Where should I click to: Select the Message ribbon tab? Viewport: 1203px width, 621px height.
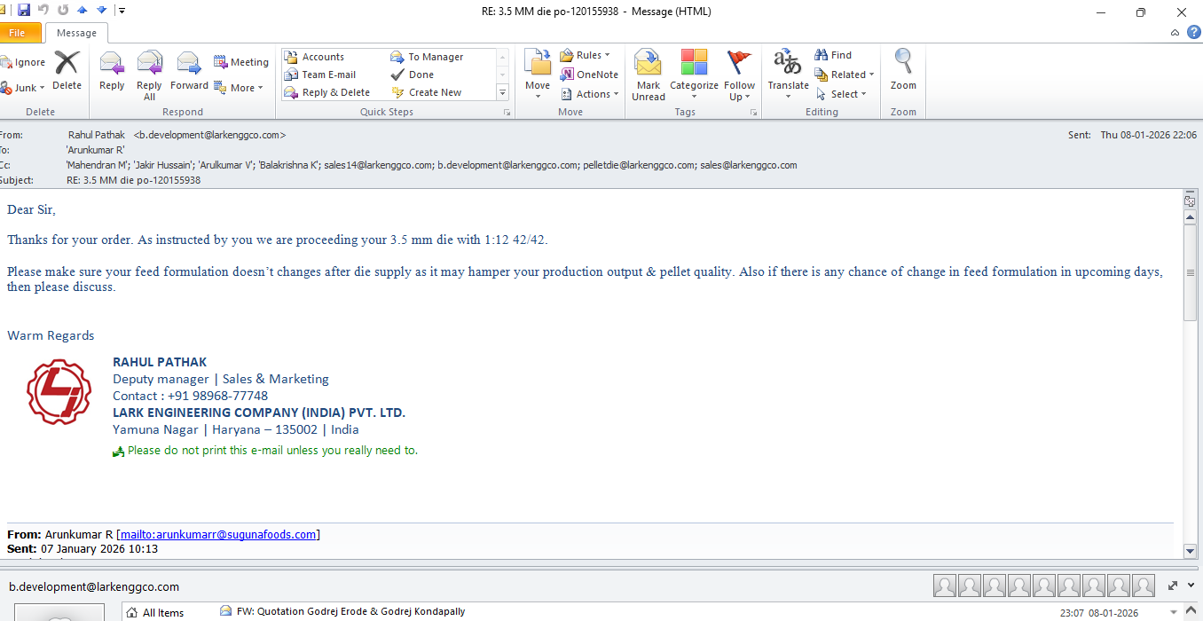point(76,33)
